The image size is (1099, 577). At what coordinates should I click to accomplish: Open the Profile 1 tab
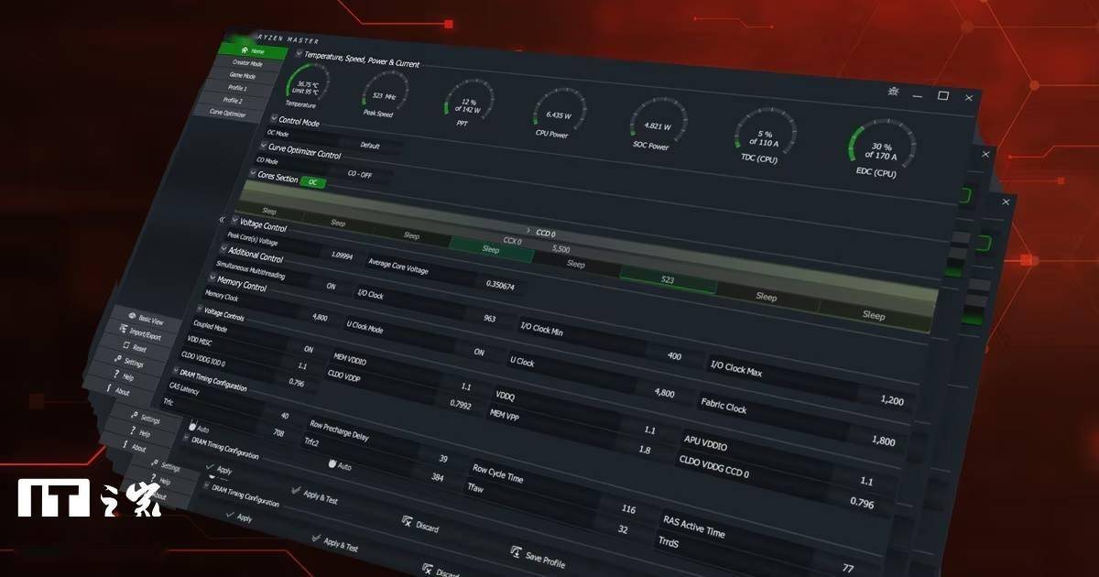point(237,89)
